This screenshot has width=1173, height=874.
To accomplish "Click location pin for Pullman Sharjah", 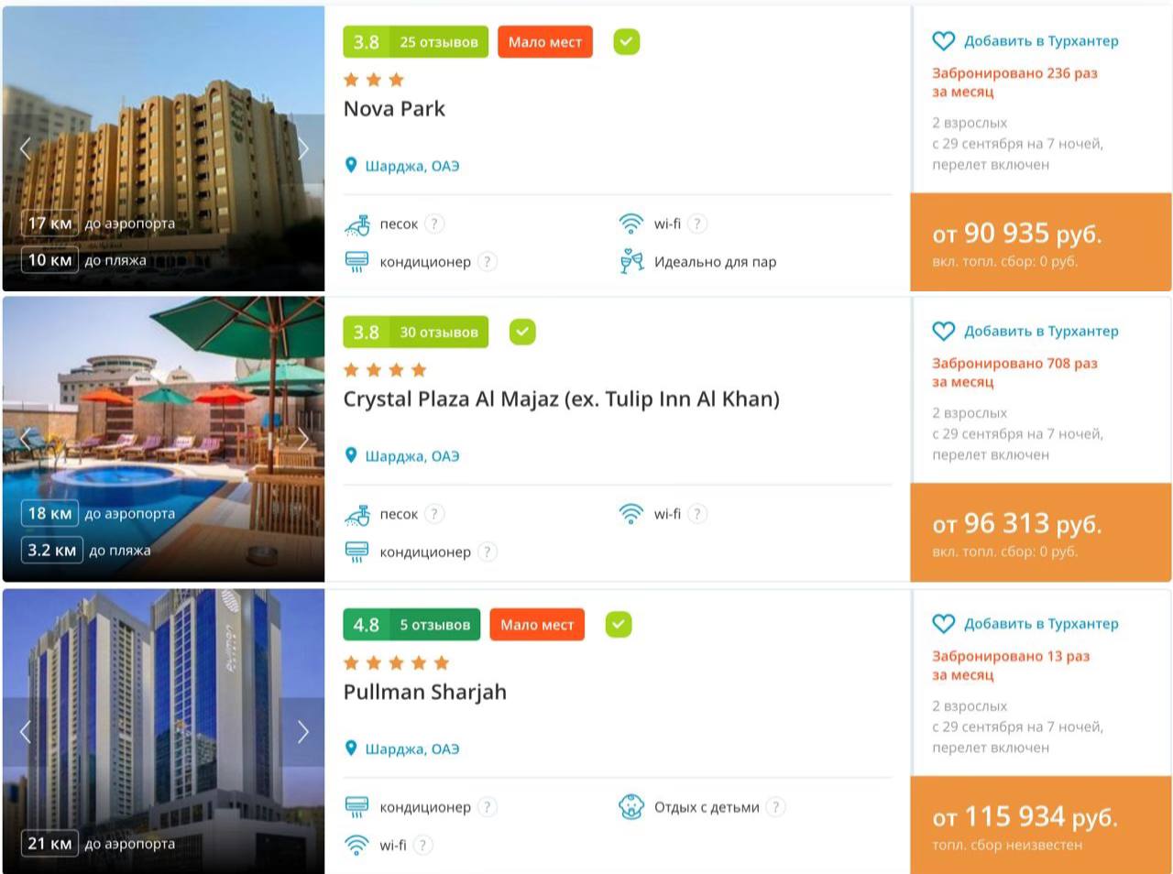I will [350, 748].
